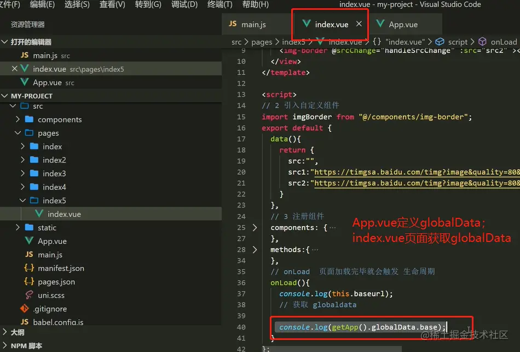Expand the static folder chevron
The width and height of the screenshot is (520, 352).
[x=18, y=227]
